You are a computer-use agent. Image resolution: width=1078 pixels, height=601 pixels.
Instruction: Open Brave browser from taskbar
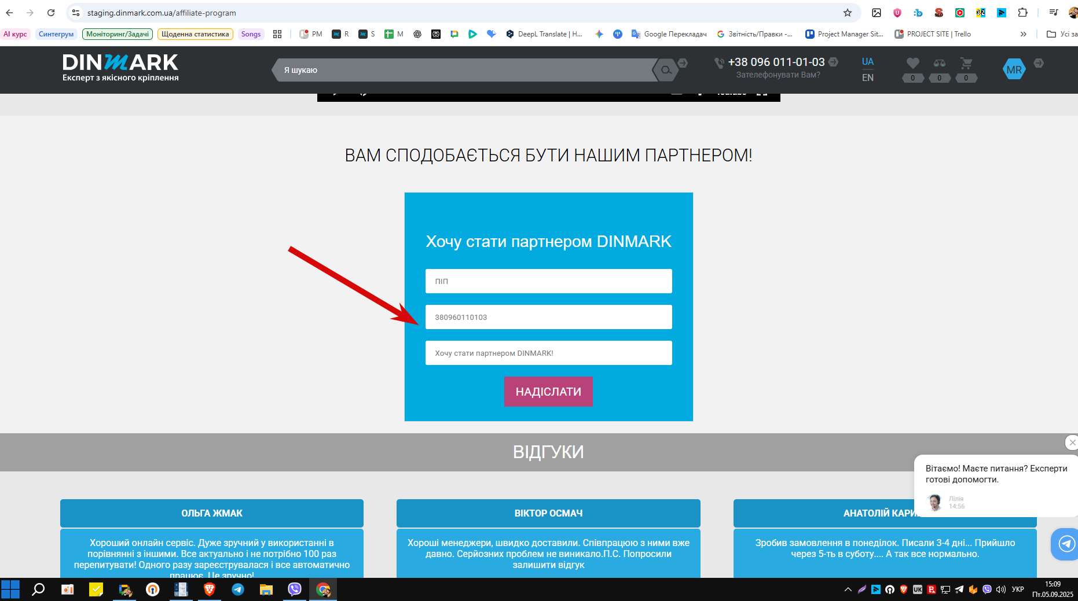(x=210, y=589)
